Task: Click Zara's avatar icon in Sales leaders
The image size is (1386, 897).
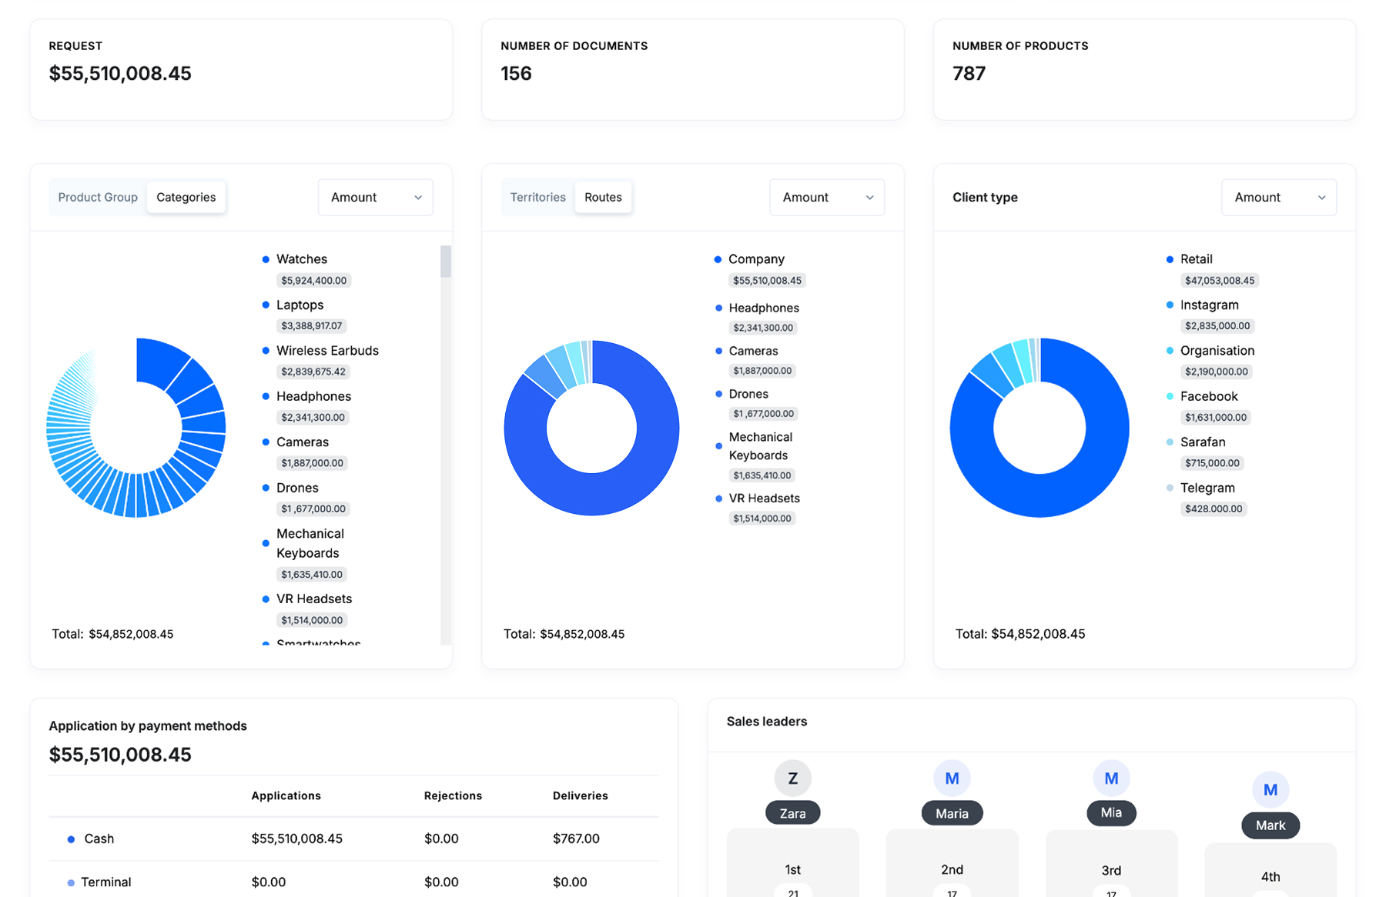Action: [x=792, y=779]
